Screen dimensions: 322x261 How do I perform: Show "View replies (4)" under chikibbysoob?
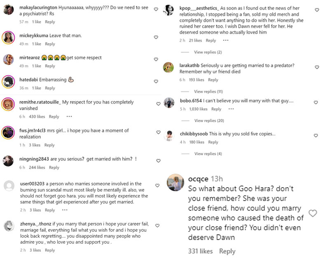(208, 154)
